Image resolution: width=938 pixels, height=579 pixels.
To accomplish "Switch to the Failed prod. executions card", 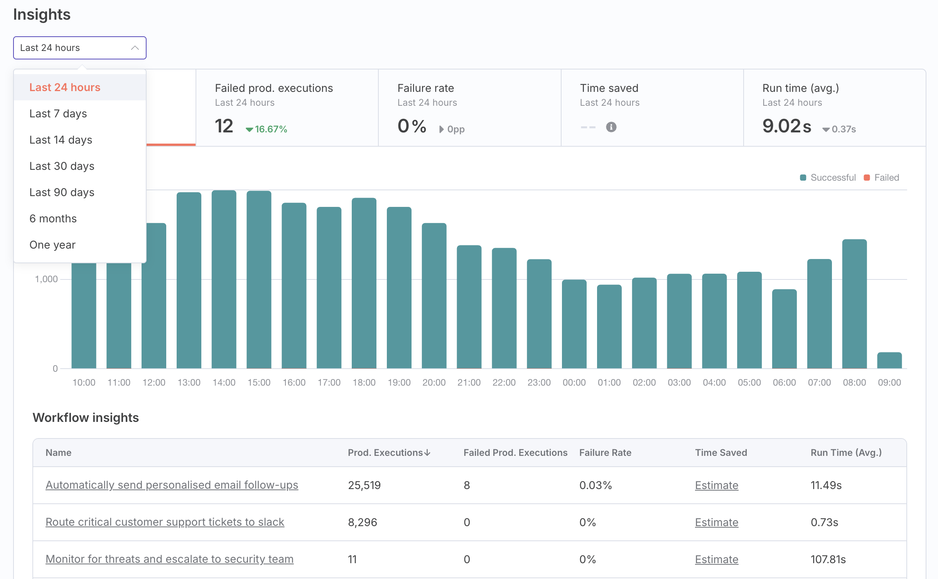I will pos(287,108).
